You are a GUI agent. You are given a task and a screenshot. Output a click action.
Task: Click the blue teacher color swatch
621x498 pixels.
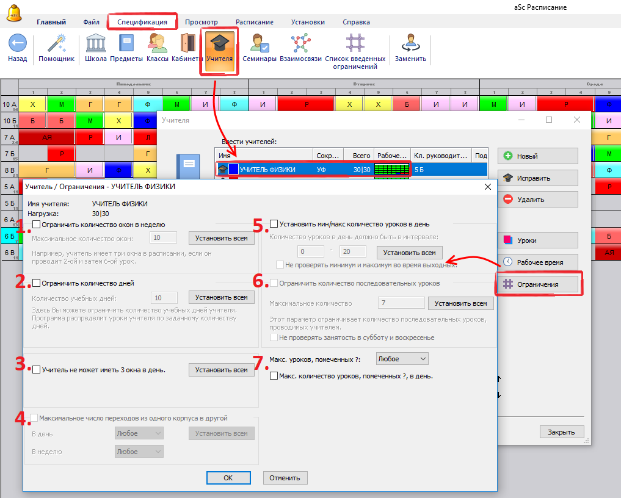pos(233,169)
